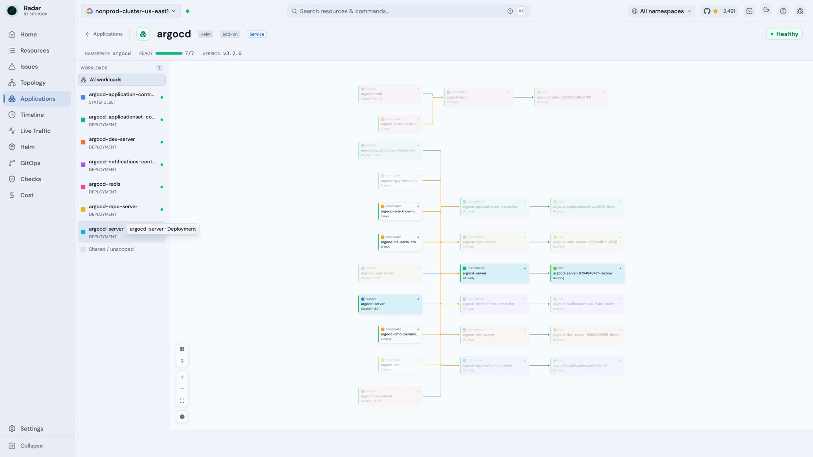Open Resources in the sidebar
Viewport: 813px width, 457px height.
[x=37, y=50]
